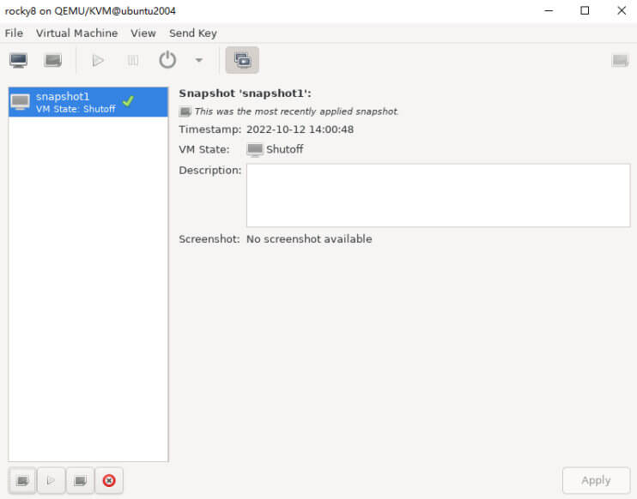The width and height of the screenshot is (637, 499).
Task: Click the Apply button
Action: [x=596, y=480]
